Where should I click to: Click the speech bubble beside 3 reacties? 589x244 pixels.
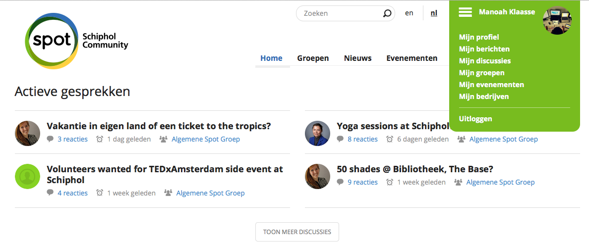click(51, 139)
